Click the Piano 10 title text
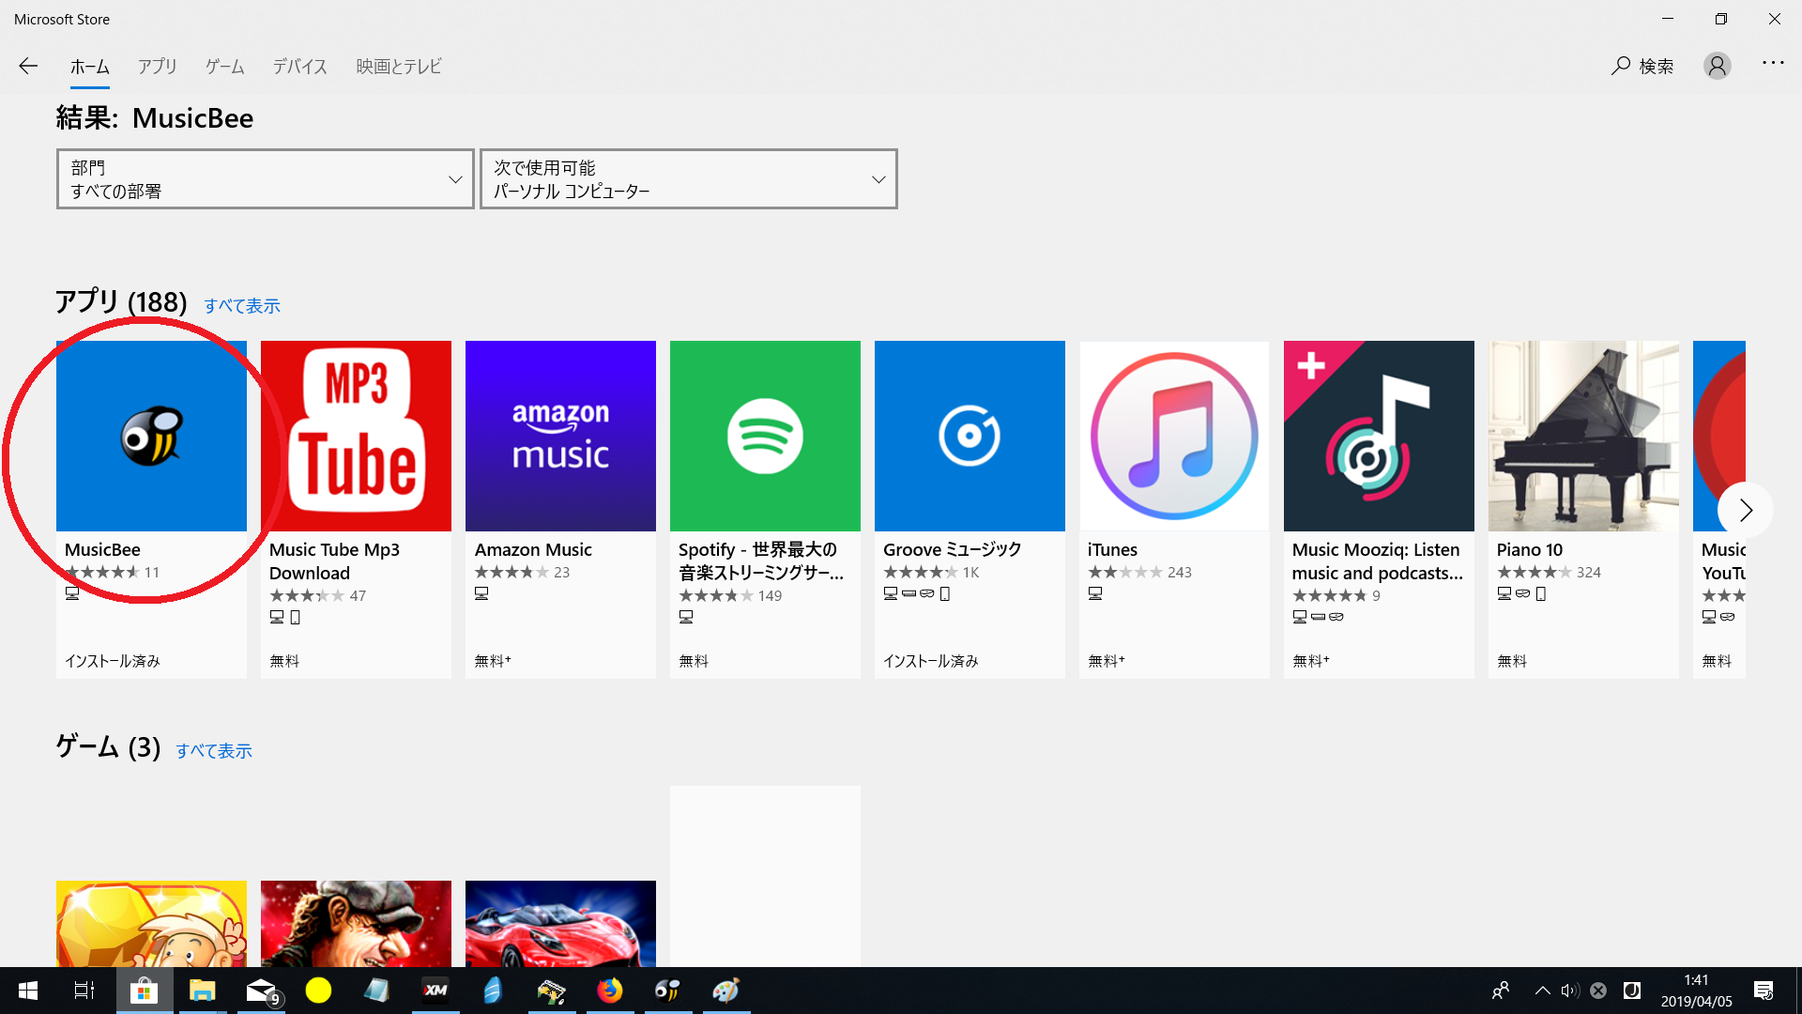 tap(1530, 549)
